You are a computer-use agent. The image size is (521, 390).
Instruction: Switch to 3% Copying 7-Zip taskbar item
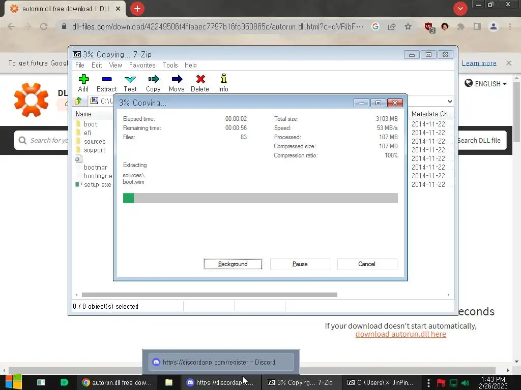[x=300, y=382]
